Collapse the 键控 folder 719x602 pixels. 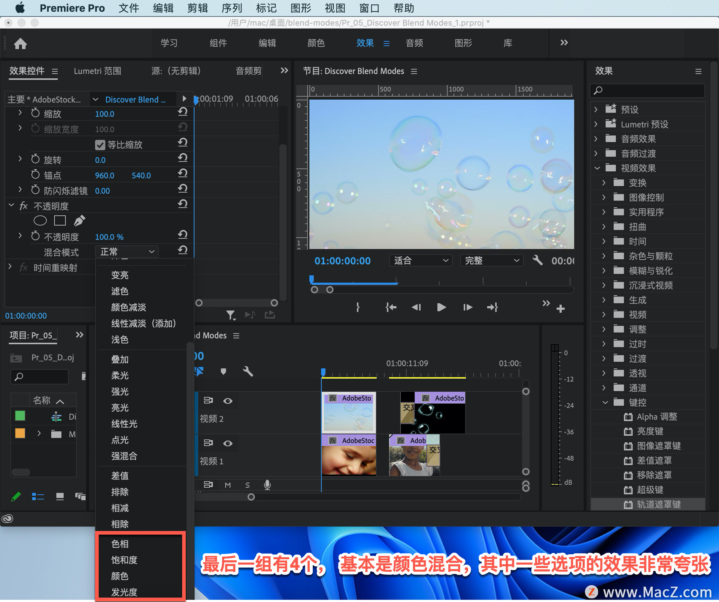click(x=605, y=402)
